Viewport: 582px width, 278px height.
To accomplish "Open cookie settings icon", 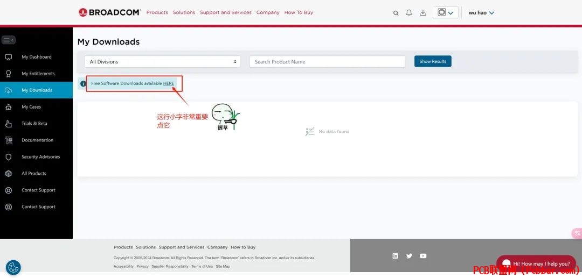I will click(x=13, y=268).
